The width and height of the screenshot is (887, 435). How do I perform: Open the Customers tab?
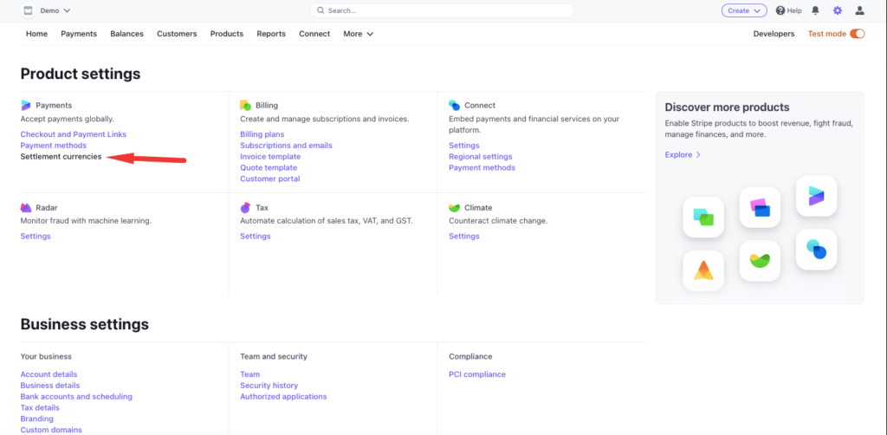[x=177, y=34]
